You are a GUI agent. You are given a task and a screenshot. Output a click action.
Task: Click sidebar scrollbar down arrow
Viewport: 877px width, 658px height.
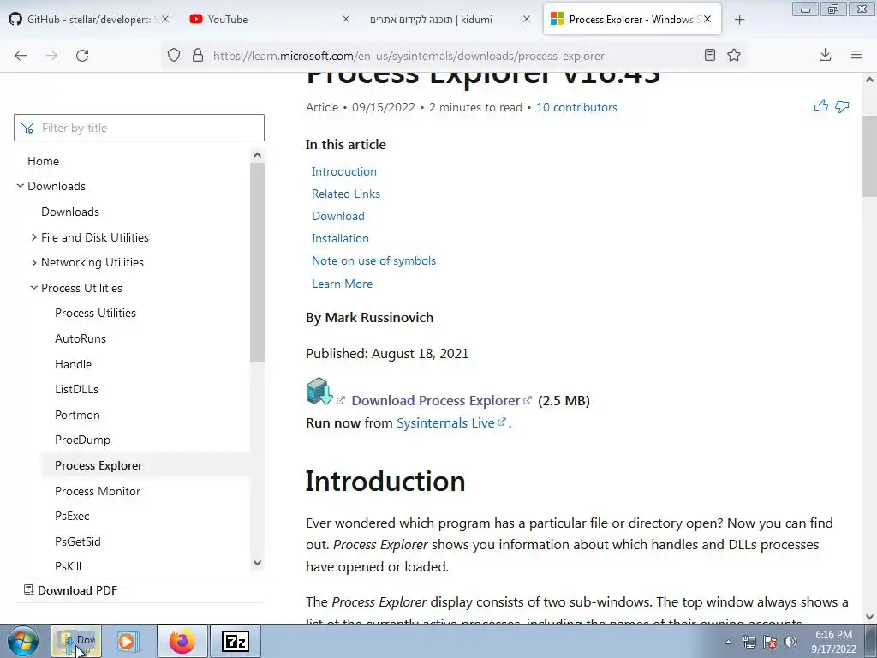[257, 563]
